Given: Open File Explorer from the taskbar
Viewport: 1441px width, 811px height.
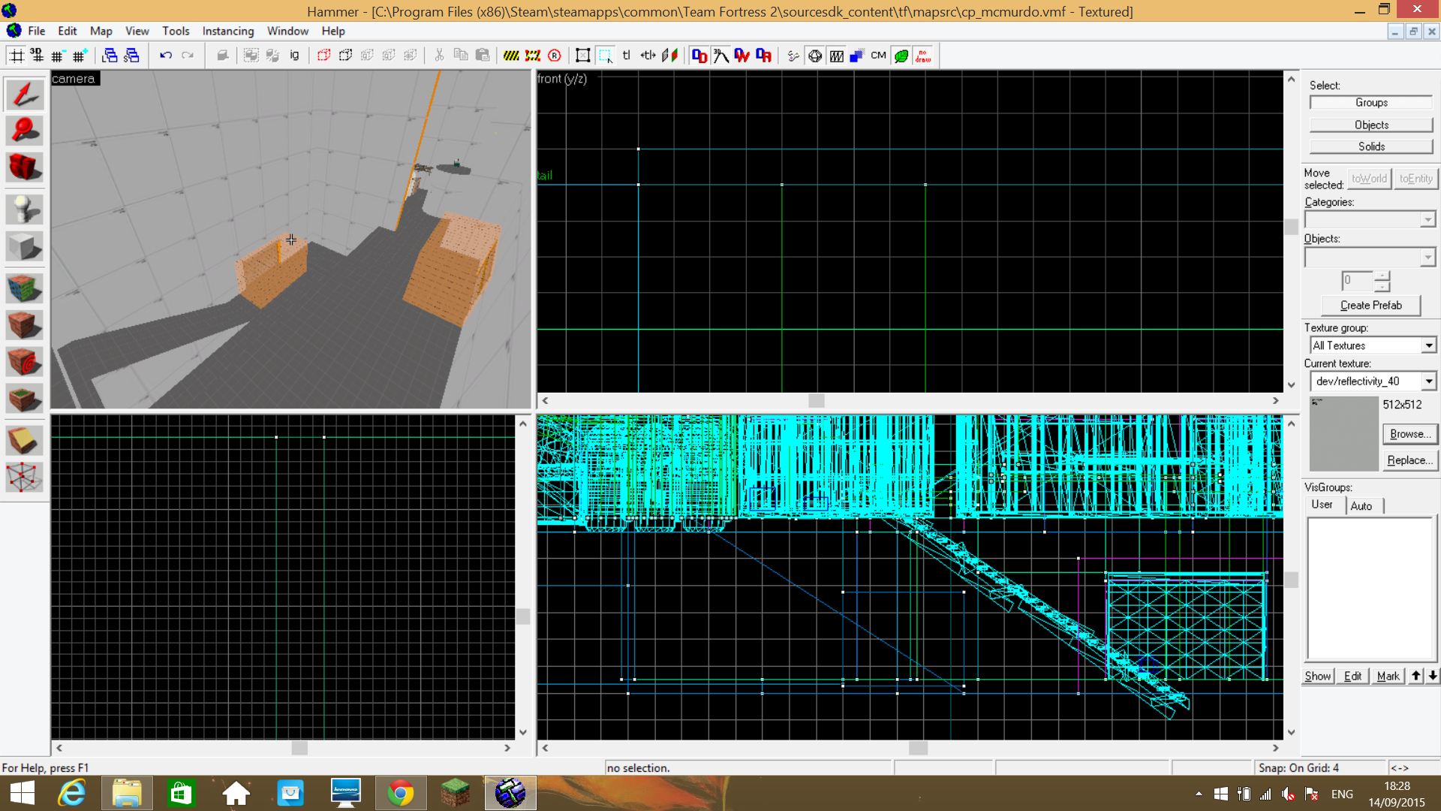Looking at the screenshot, I should click(x=127, y=793).
